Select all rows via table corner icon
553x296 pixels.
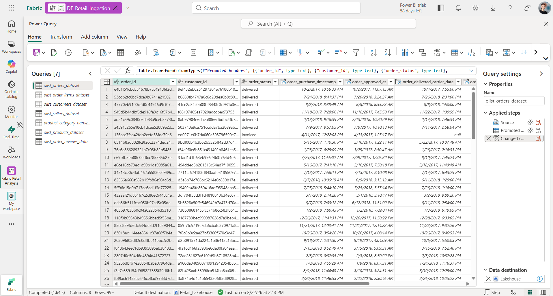107,82
